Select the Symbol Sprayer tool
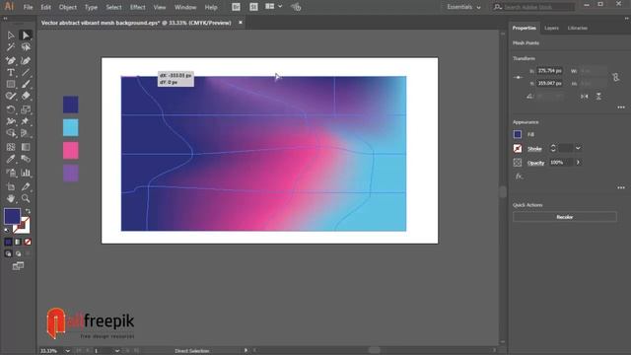The height and width of the screenshot is (355, 631). pos(11,174)
